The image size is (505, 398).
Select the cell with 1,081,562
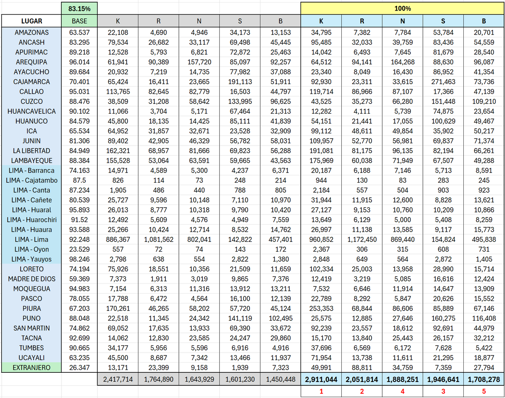(x=158, y=239)
